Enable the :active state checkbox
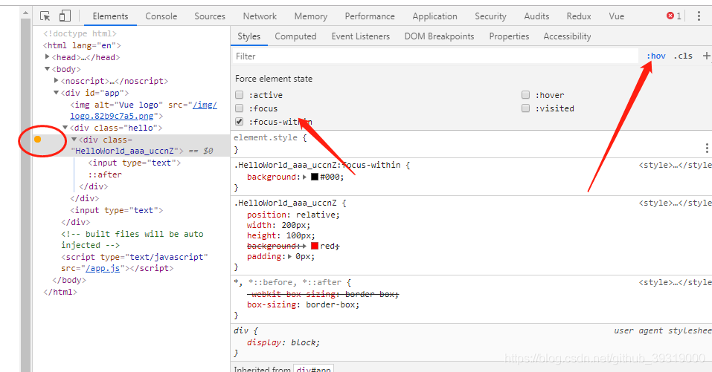 tap(240, 95)
